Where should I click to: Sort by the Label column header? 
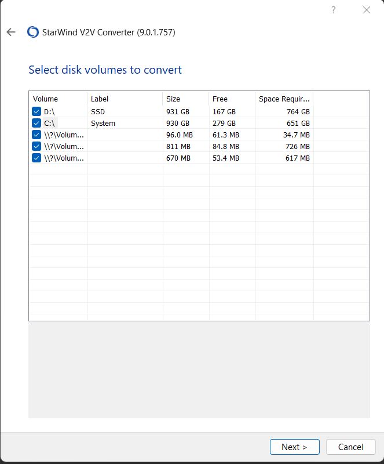click(x=125, y=99)
